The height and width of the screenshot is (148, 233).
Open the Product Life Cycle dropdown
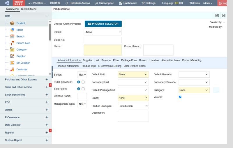[x=133, y=106]
